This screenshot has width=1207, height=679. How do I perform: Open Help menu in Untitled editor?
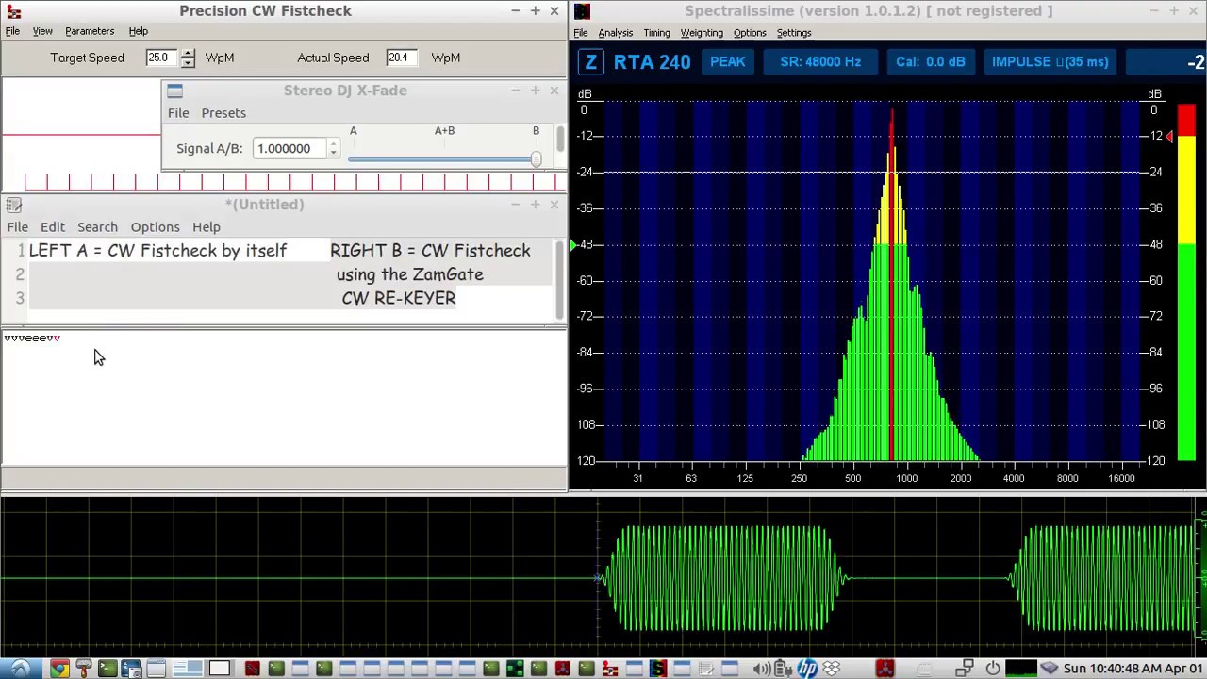click(206, 227)
